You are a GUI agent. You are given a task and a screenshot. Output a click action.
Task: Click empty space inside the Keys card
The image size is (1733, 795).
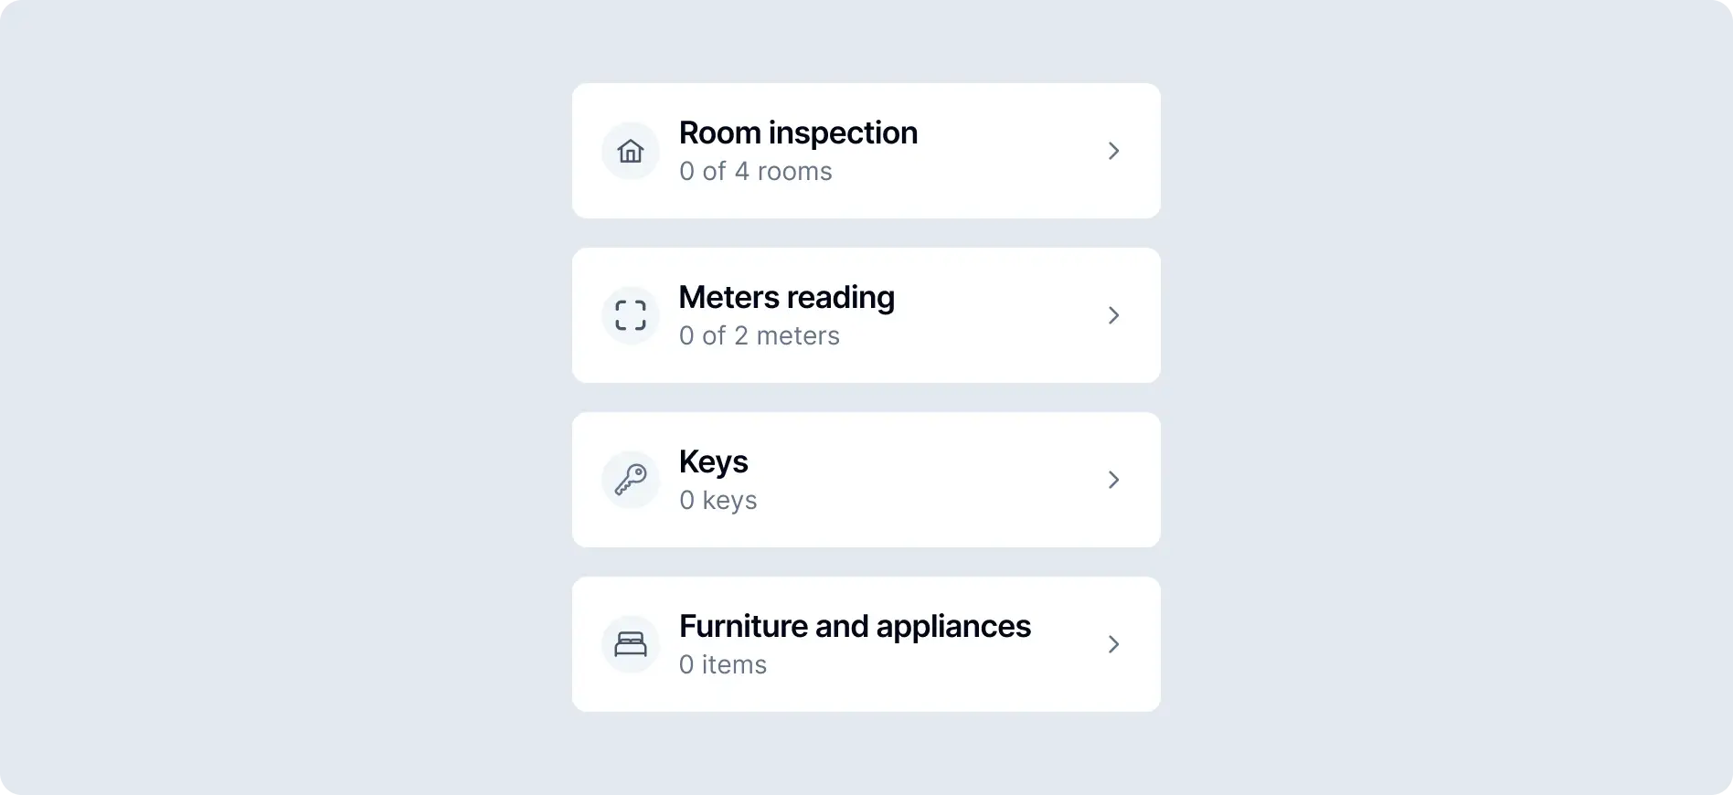[x=932, y=480]
